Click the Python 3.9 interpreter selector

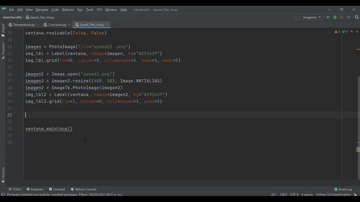[x=334, y=195]
